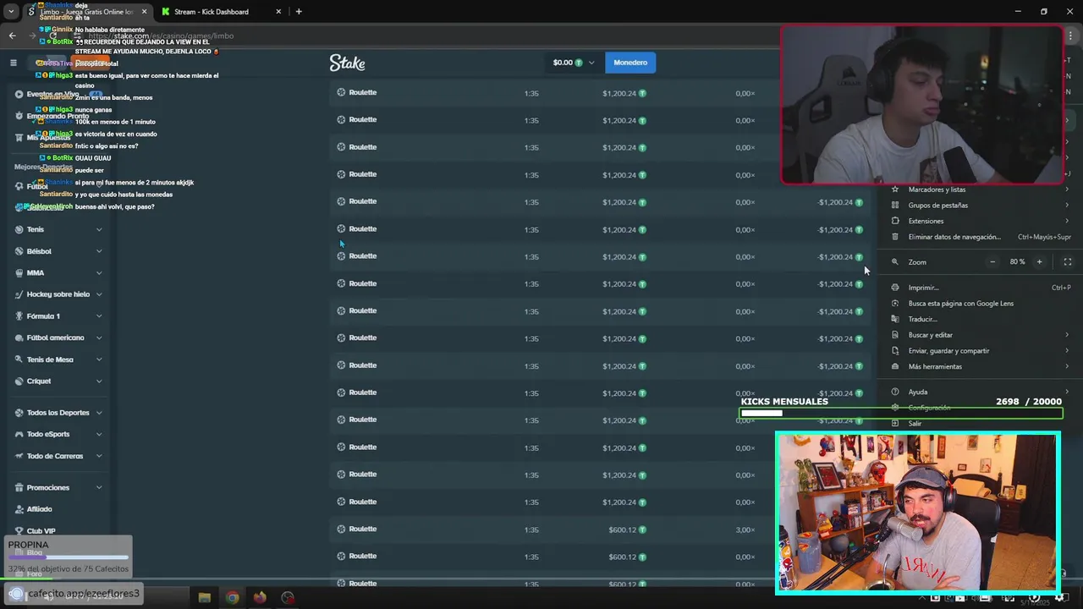The height and width of the screenshot is (609, 1083).
Task: Open Eventos en Vivo in sidebar
Action: pos(52,94)
